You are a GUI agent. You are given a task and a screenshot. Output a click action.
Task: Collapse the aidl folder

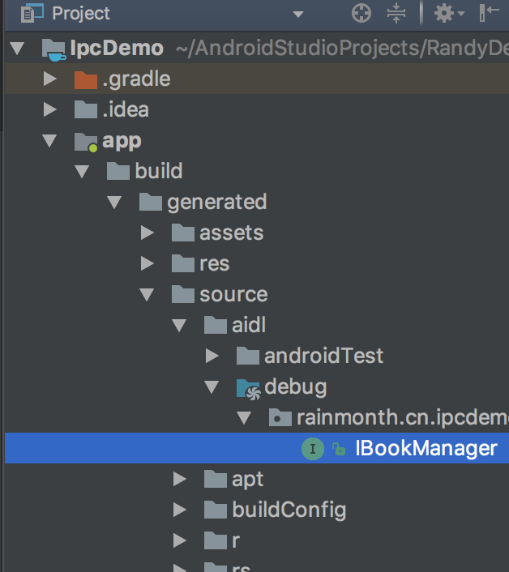pyautogui.click(x=179, y=325)
